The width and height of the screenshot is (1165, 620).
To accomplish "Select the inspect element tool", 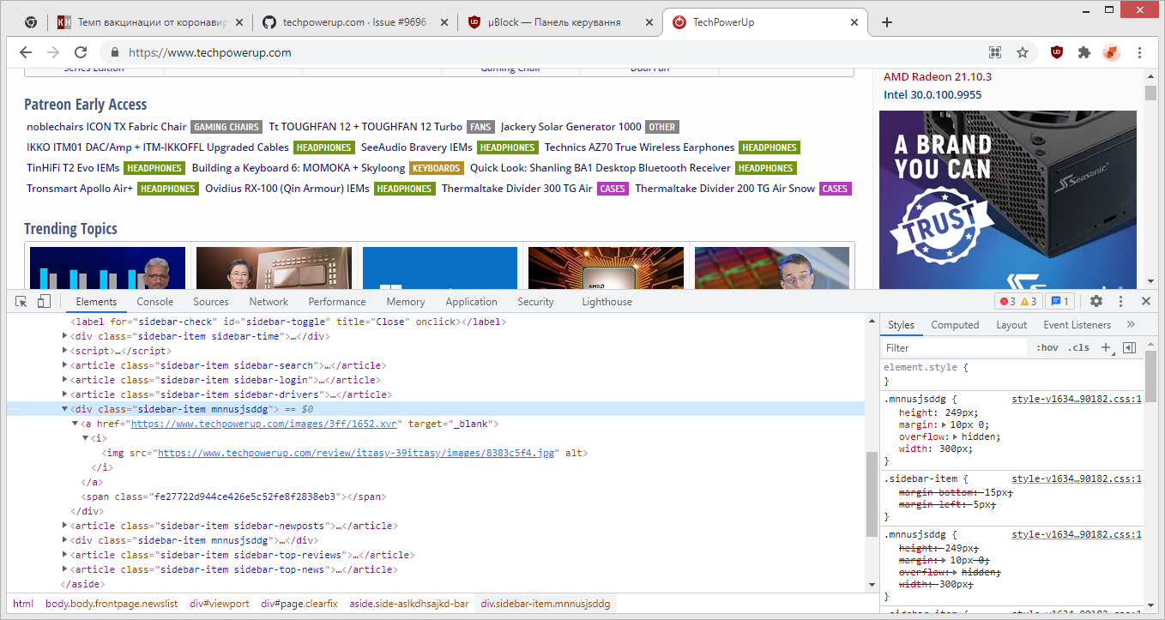I will [20, 301].
